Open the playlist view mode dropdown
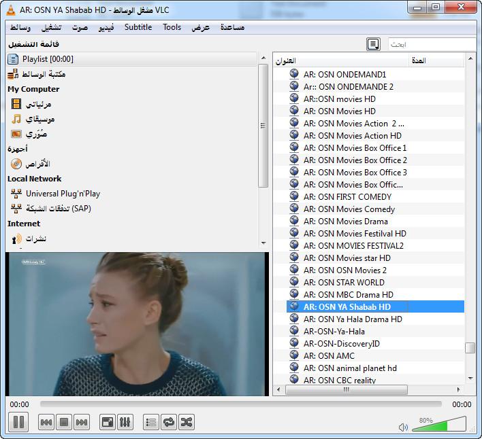The height and width of the screenshot is (439, 482). (x=373, y=44)
